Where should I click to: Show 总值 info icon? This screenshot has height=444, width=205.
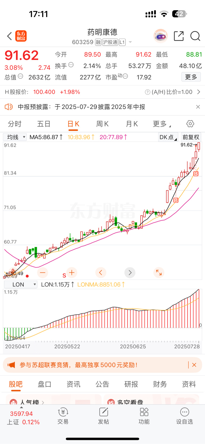20,76
